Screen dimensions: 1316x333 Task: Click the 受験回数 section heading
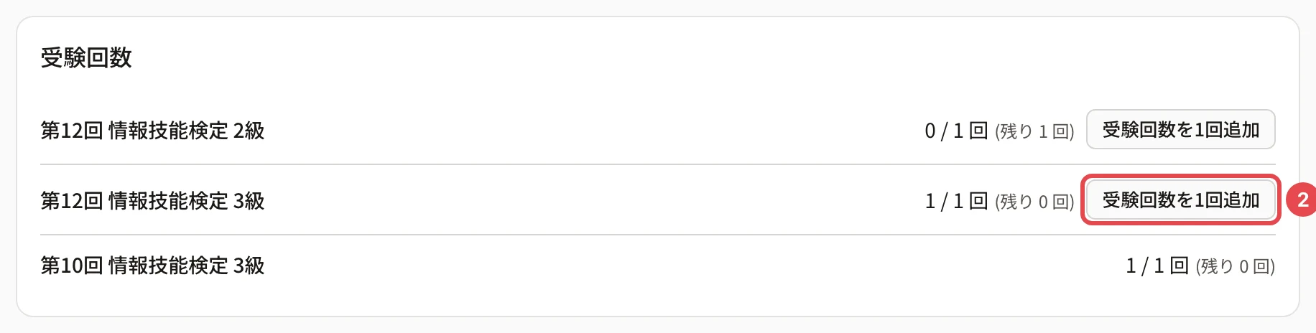tap(86, 57)
